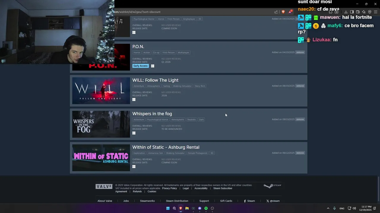Image resolution: width=380 pixels, height=213 pixels.
Task: Click Co-op tag on P.O.N.
Action: 156,52
